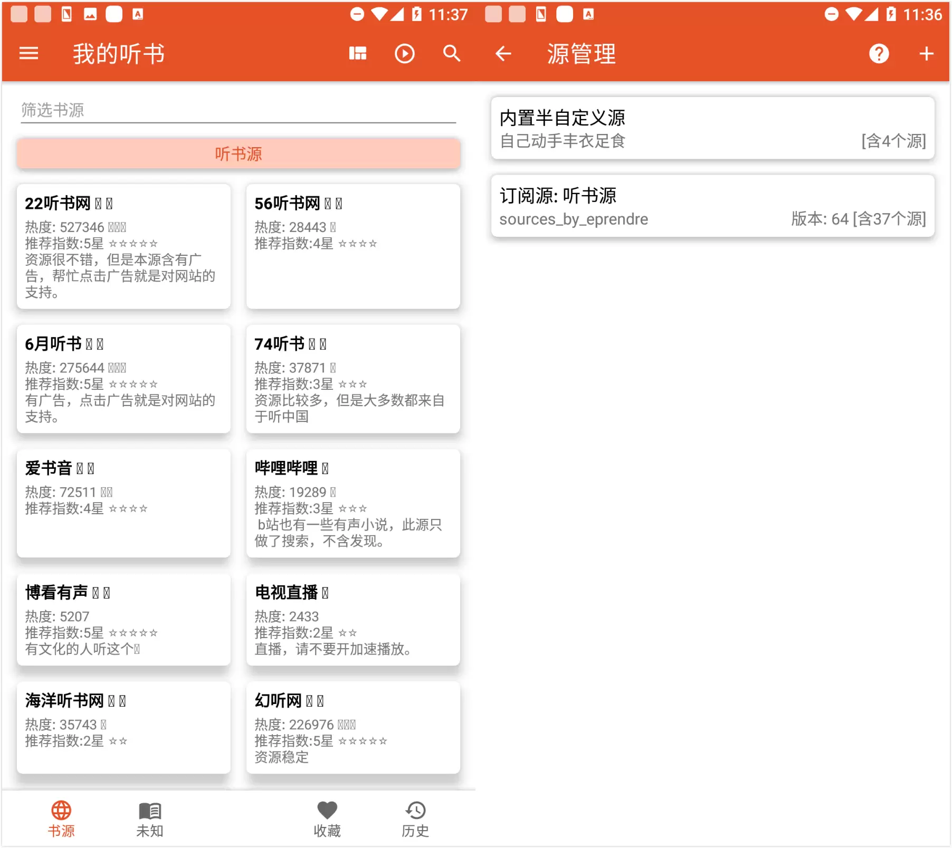This screenshot has width=952, height=848.
Task: Open the 海洋听书网 source card
Action: click(123, 728)
